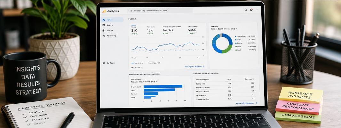This screenshot has height=128, width=341.
Task: Click the account avatar with red badge
Action: 251,10
